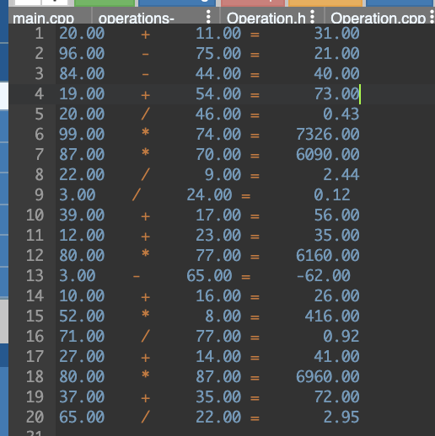Open the operations- tab's three-dot menu
This screenshot has height=436, width=435.
tap(208, 17)
